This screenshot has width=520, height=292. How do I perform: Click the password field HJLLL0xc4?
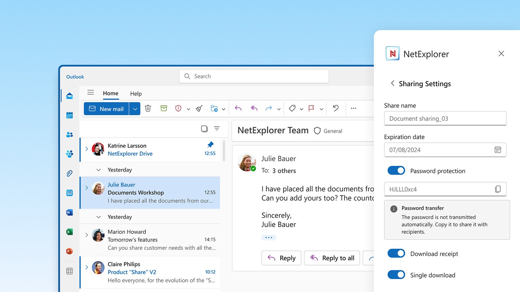pos(445,189)
